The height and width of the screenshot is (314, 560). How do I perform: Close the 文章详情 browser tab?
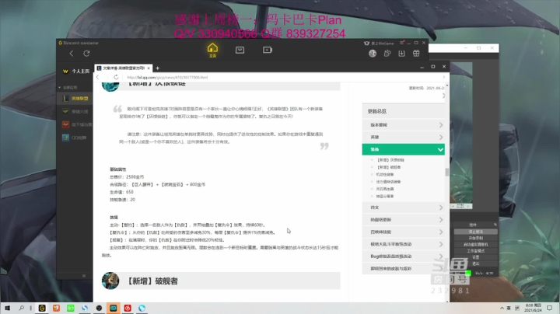click(149, 68)
